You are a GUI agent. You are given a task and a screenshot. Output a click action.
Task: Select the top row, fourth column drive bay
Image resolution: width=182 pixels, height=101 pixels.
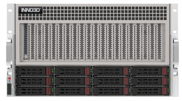pyautogui.click(x=150, y=71)
